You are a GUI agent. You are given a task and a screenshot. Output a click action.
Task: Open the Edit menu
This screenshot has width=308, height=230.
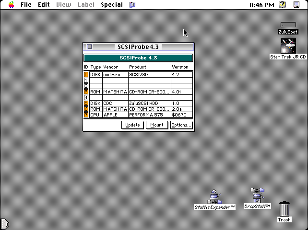click(44, 4)
